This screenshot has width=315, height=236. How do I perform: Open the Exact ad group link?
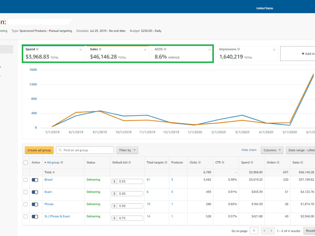48,192
